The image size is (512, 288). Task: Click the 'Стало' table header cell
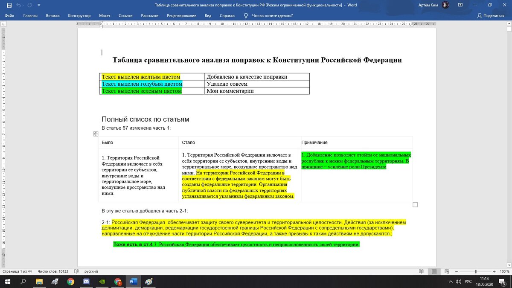[x=240, y=142]
